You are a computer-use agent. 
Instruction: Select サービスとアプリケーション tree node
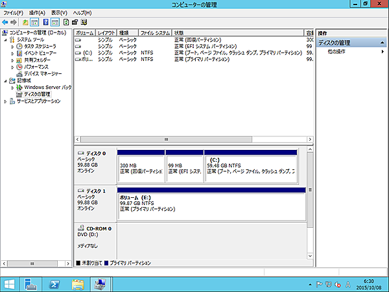(38, 101)
